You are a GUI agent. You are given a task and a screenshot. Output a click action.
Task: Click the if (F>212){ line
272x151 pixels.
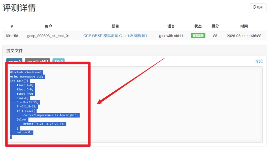[26, 111]
